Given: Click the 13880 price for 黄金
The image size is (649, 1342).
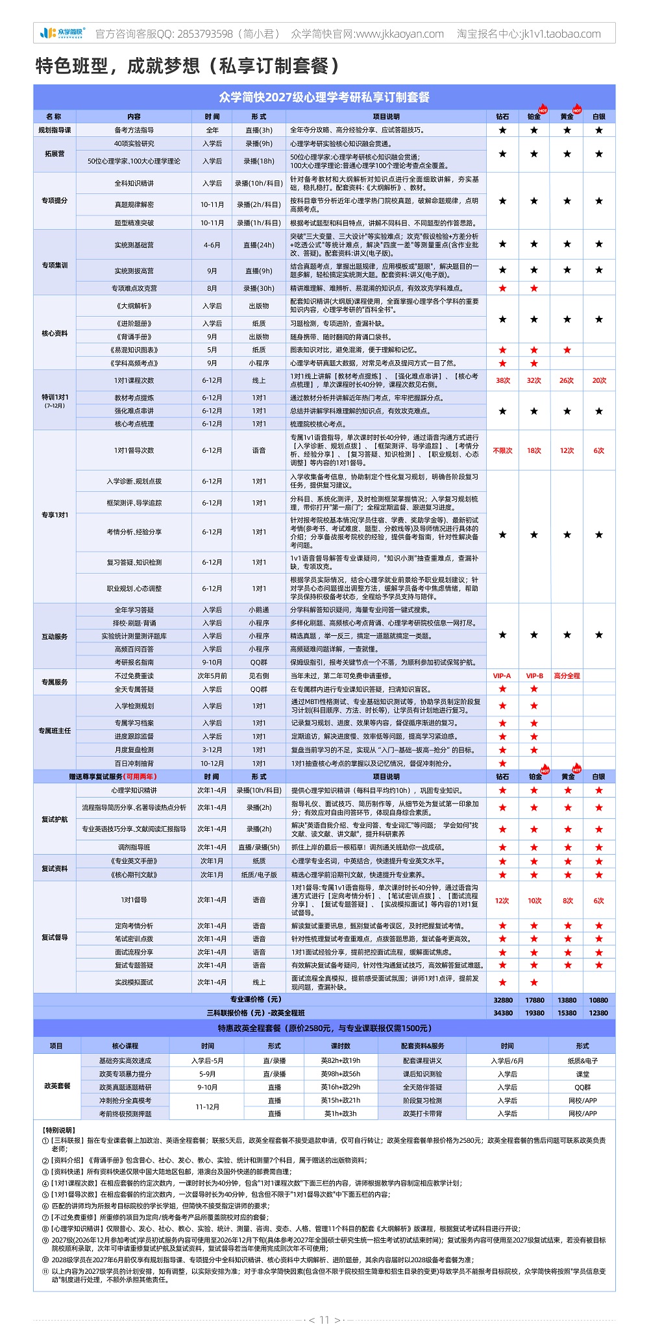Looking at the screenshot, I should (567, 1000).
